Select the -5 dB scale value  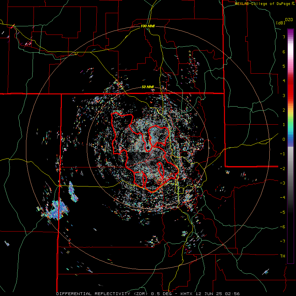pos(283,212)
